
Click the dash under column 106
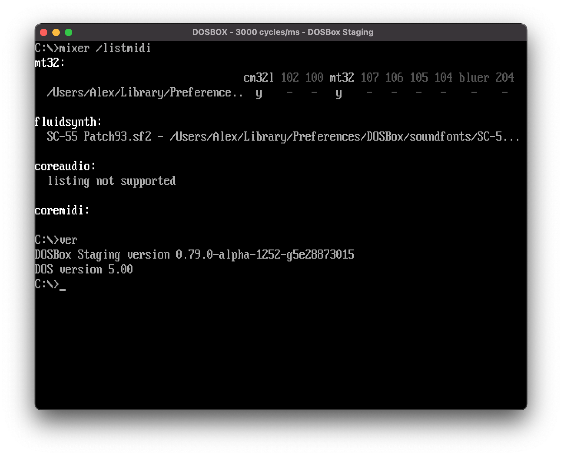(x=394, y=93)
